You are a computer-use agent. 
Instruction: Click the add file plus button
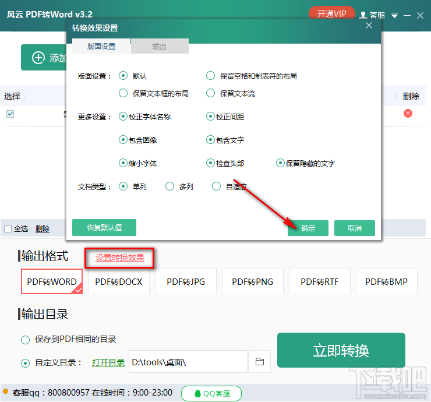(38, 58)
